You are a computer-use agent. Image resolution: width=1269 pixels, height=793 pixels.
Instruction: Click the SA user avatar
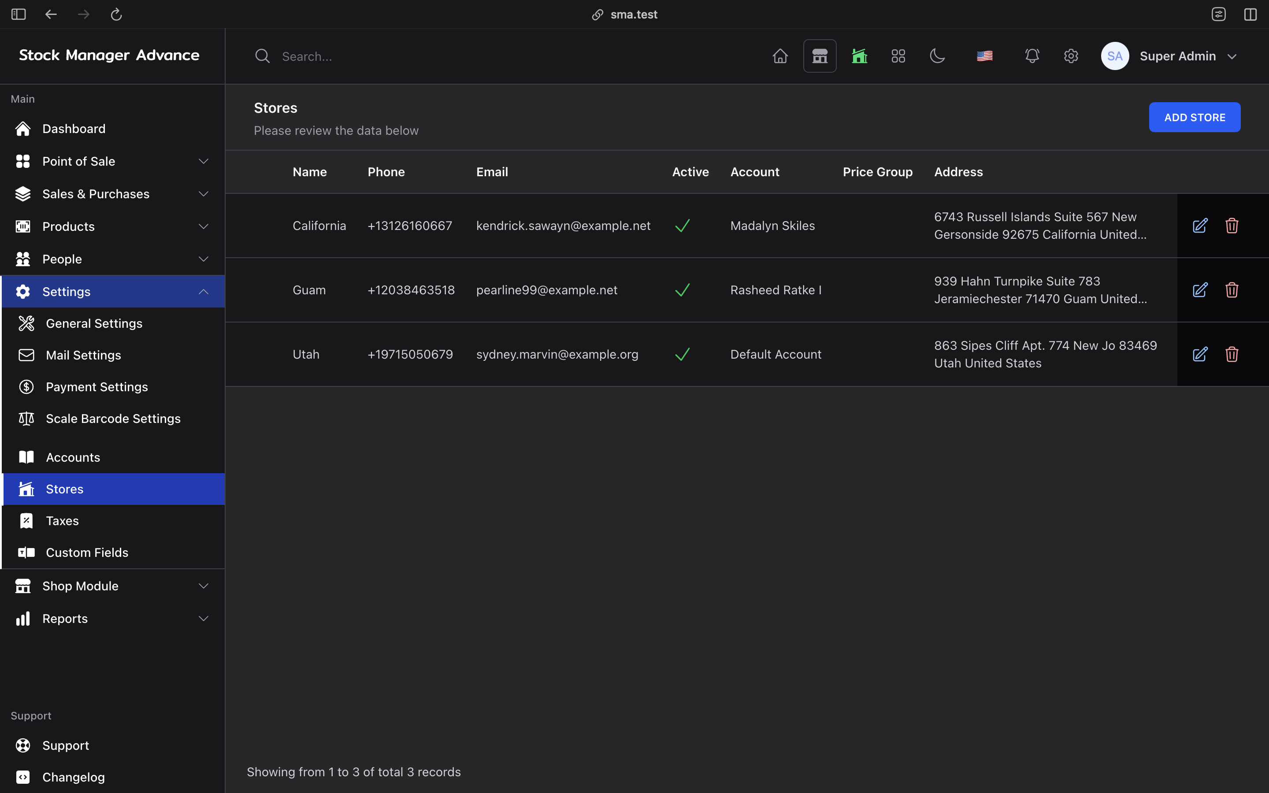1115,56
